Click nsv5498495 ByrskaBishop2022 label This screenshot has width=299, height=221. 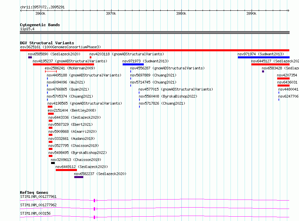(x=78, y=153)
